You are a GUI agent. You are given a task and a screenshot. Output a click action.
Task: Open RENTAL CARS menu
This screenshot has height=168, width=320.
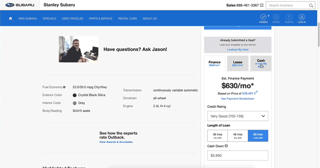tap(128, 18)
